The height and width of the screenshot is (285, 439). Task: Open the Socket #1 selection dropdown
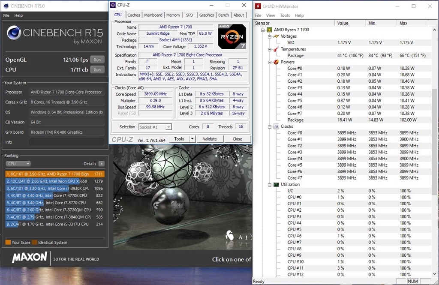coord(155,127)
